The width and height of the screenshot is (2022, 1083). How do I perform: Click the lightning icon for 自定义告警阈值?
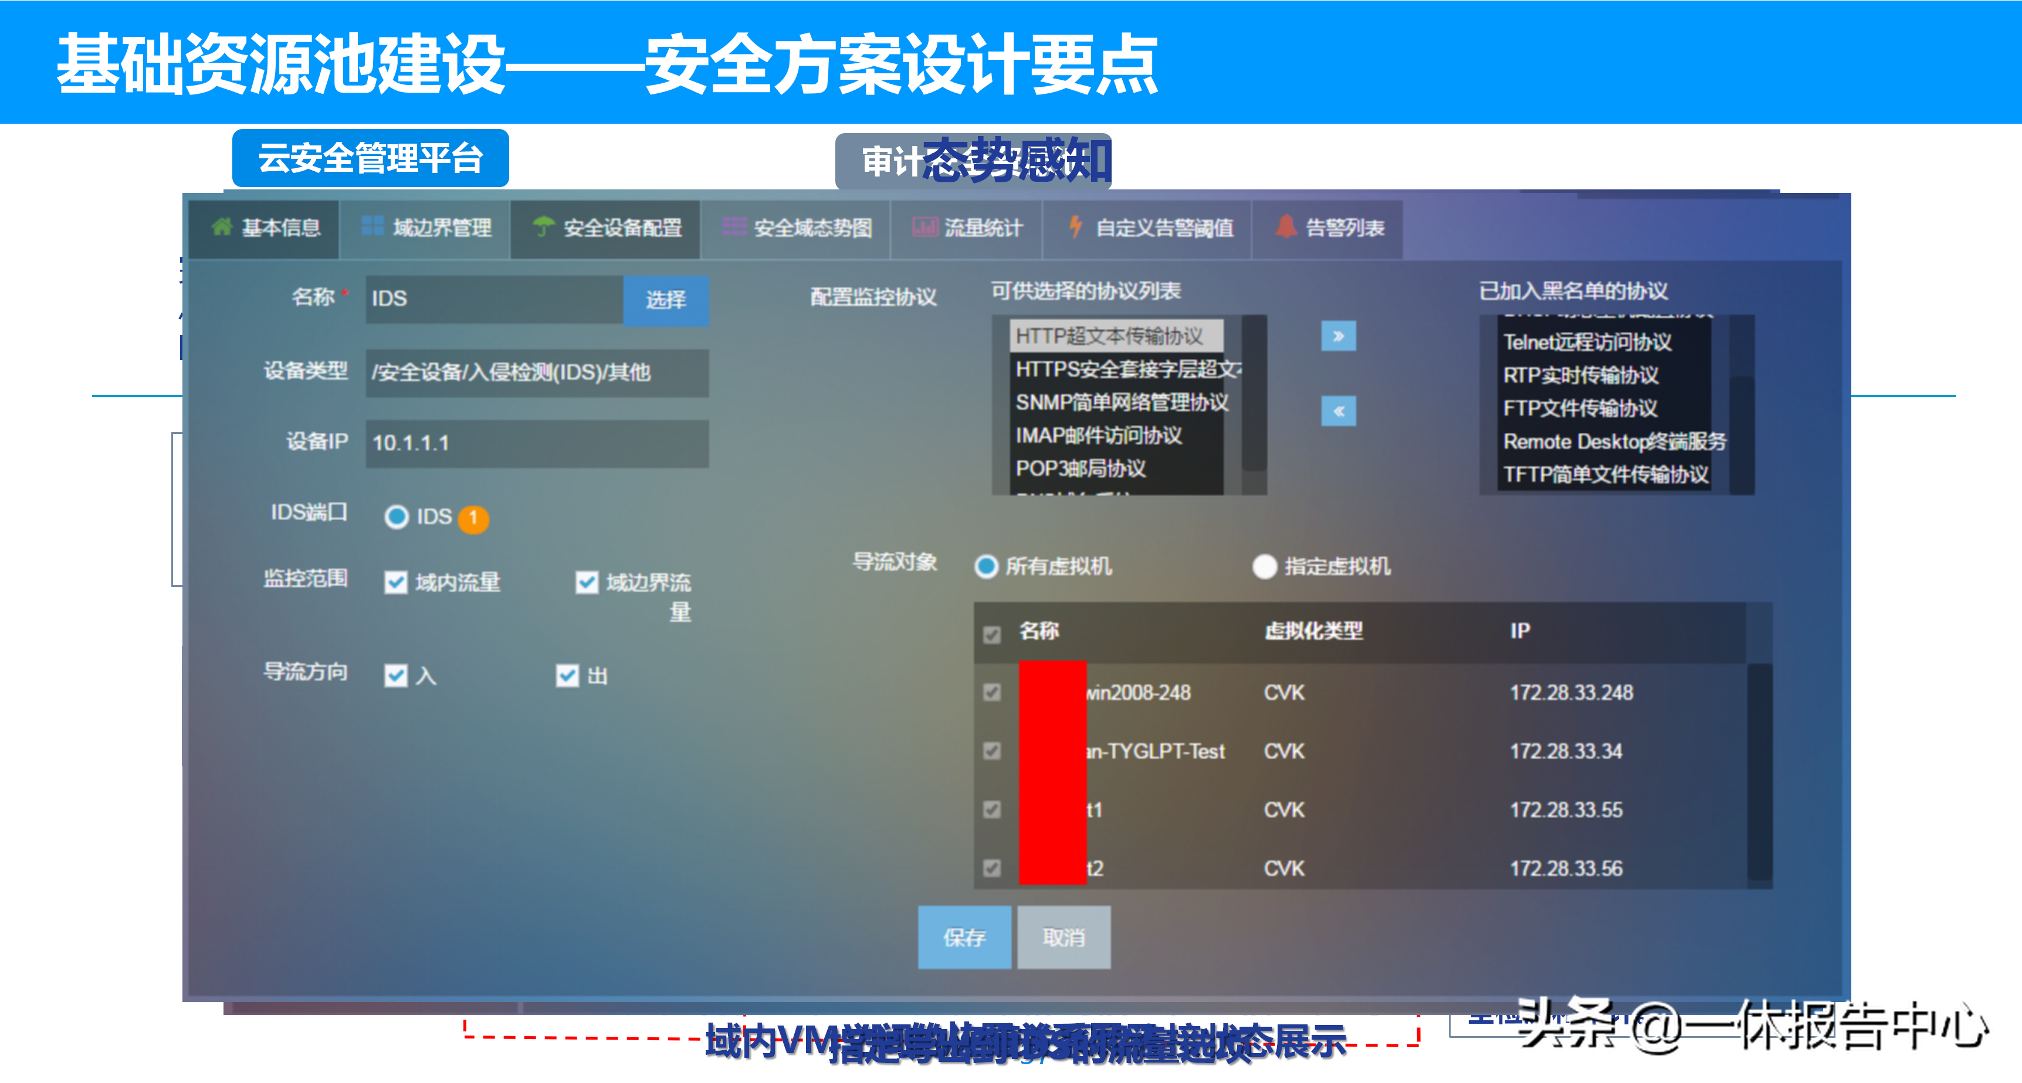click(x=1075, y=227)
